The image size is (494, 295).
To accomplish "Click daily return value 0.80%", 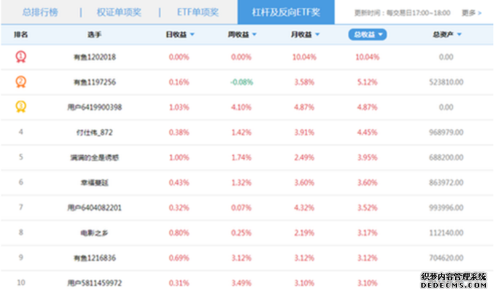I will tap(179, 233).
